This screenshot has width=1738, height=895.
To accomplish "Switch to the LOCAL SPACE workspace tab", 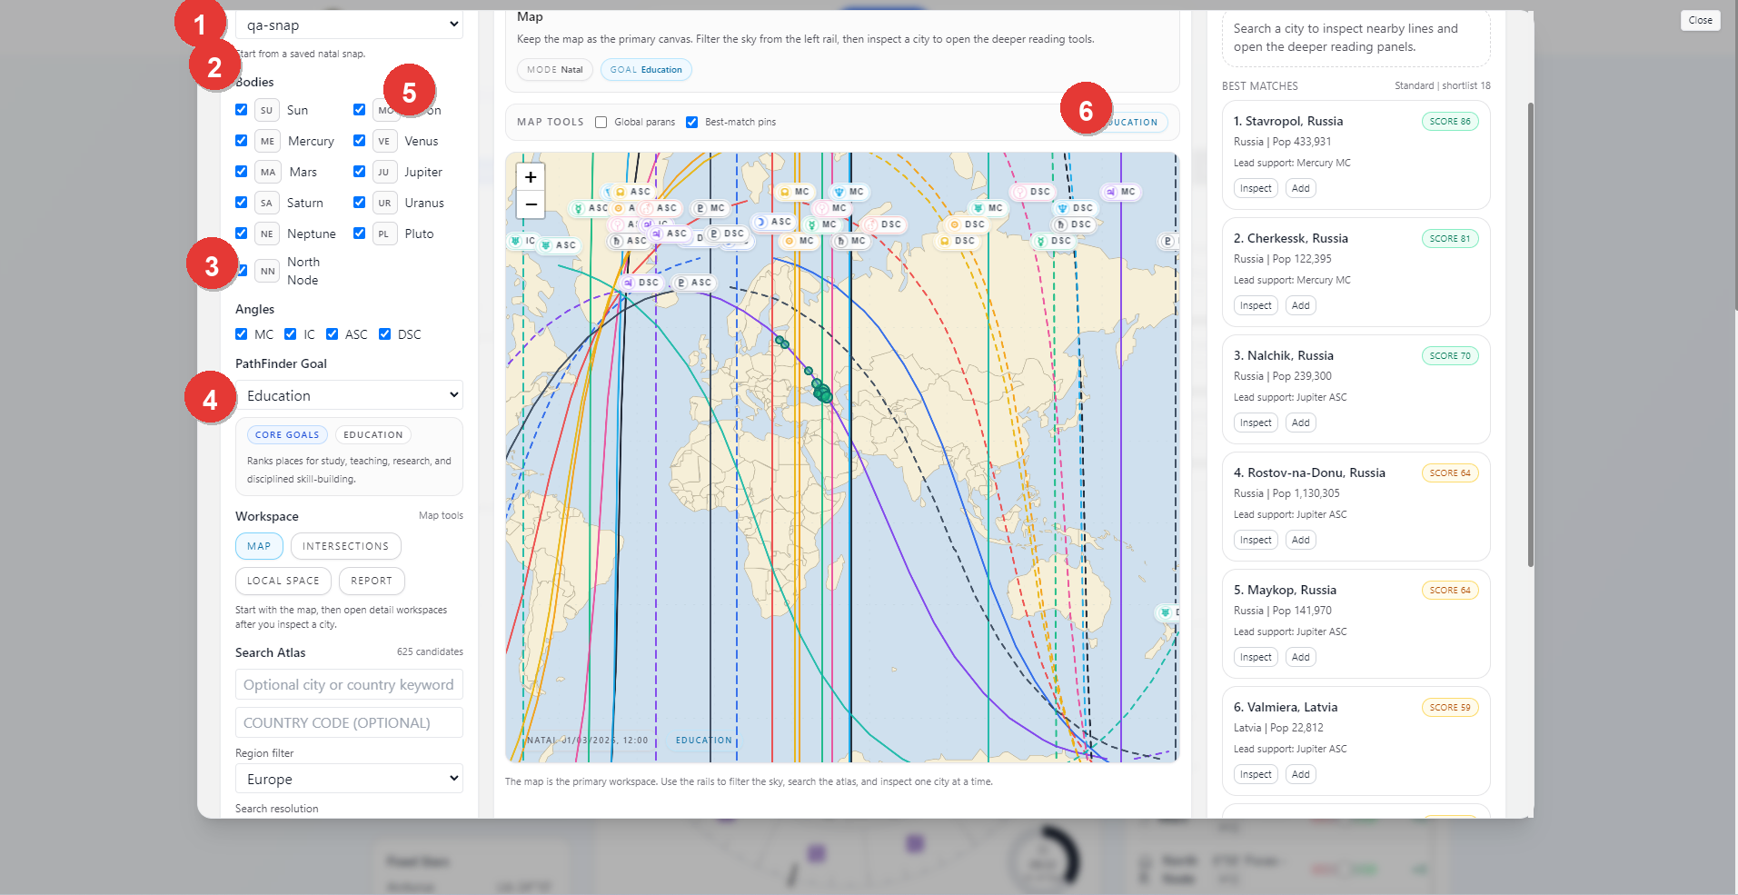I will 283,581.
